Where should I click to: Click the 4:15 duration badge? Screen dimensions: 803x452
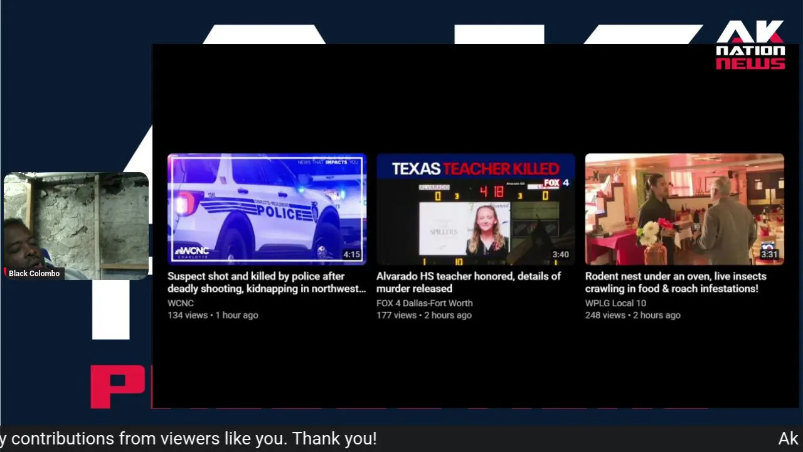click(x=351, y=254)
